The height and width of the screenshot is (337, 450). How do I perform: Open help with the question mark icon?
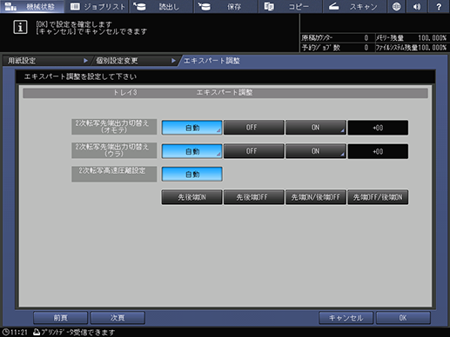pos(439,6)
